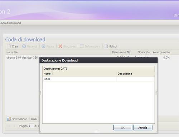Click the Pulisci clean icon
179x137 pixels.
click(106, 46)
